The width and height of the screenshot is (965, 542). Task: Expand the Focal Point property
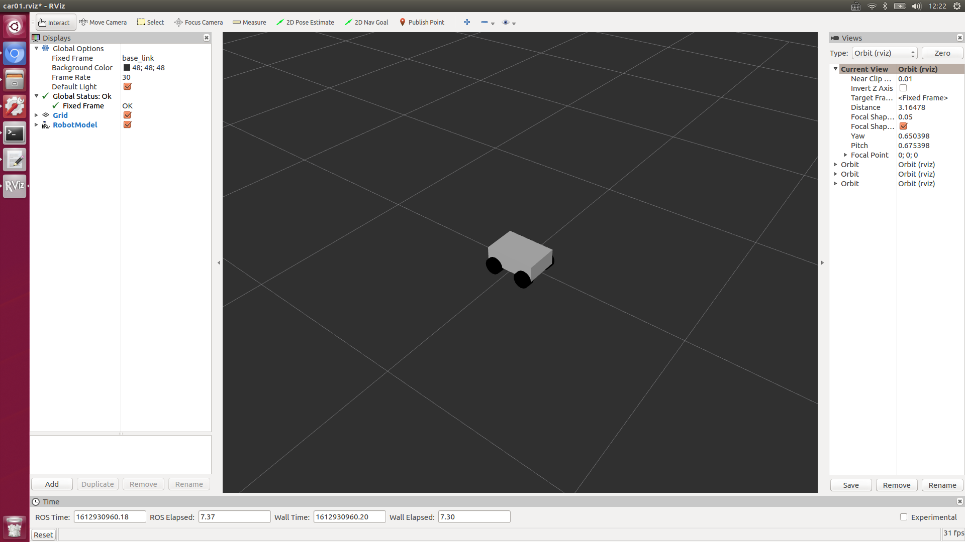click(845, 155)
